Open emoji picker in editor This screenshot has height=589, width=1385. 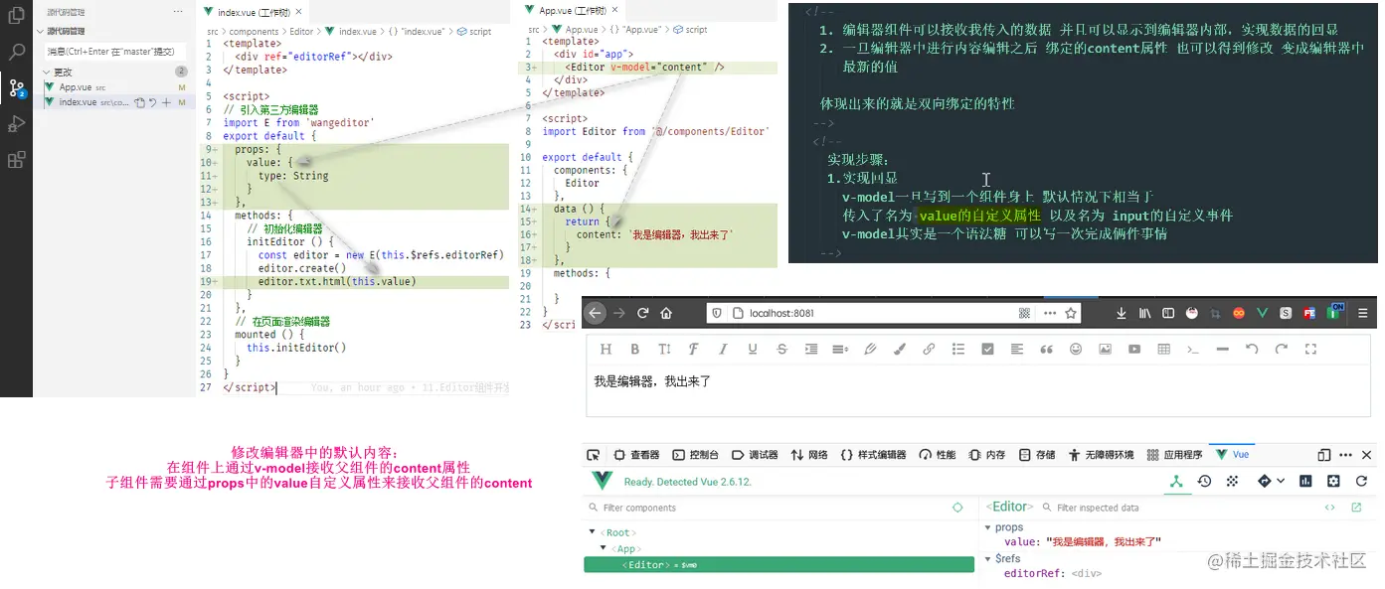coord(1076,350)
